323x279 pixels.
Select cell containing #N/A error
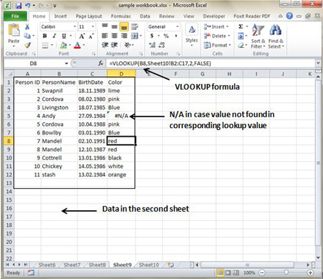pyautogui.click(x=121, y=116)
